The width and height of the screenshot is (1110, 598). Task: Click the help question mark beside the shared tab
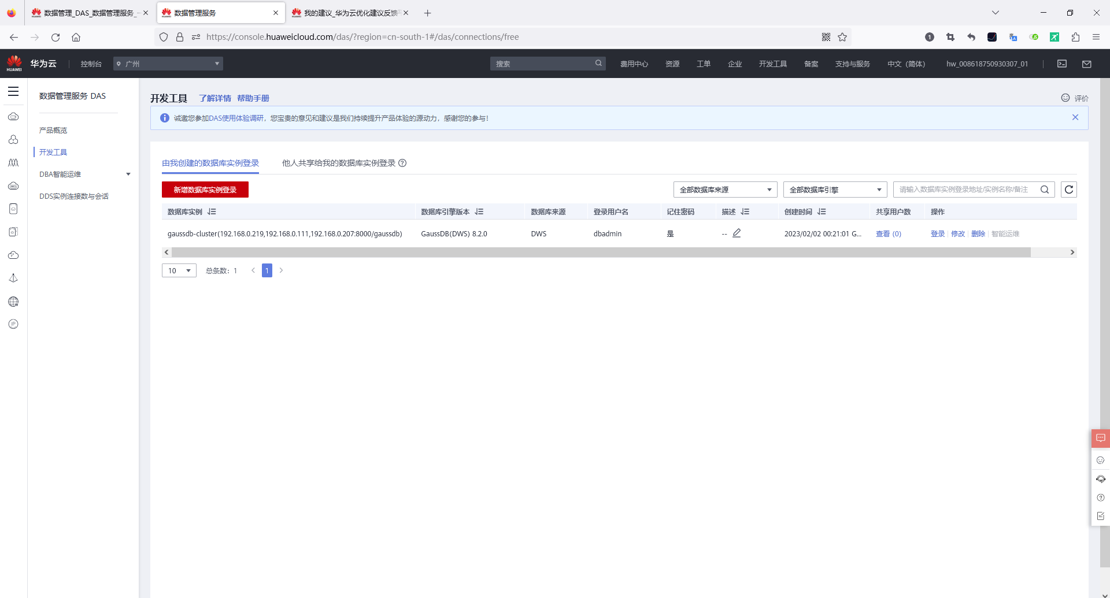pyautogui.click(x=402, y=163)
